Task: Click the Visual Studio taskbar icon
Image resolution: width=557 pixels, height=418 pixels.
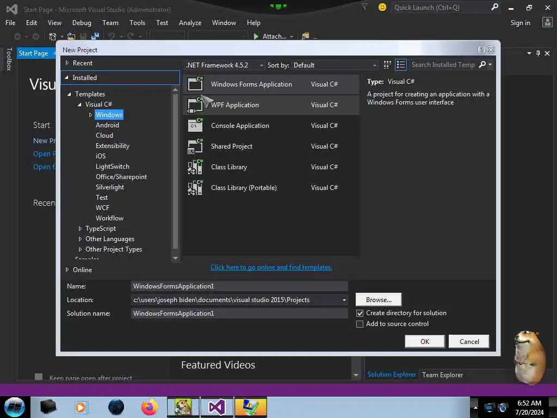Action: 216,407
